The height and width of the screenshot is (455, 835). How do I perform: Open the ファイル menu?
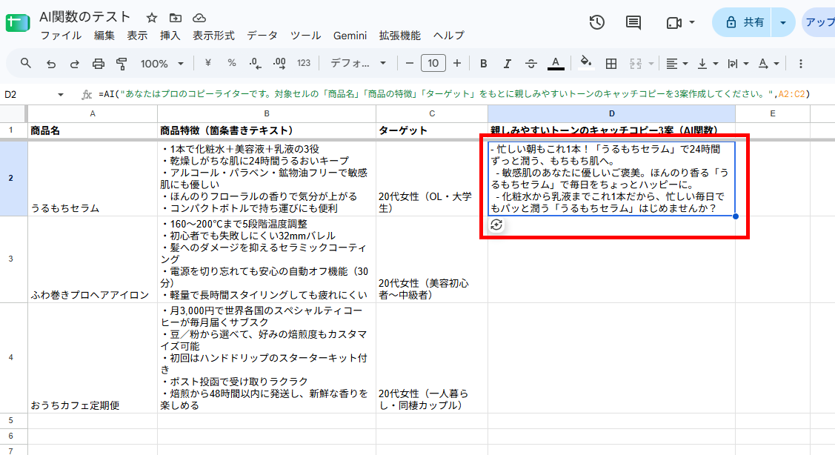tap(61, 35)
